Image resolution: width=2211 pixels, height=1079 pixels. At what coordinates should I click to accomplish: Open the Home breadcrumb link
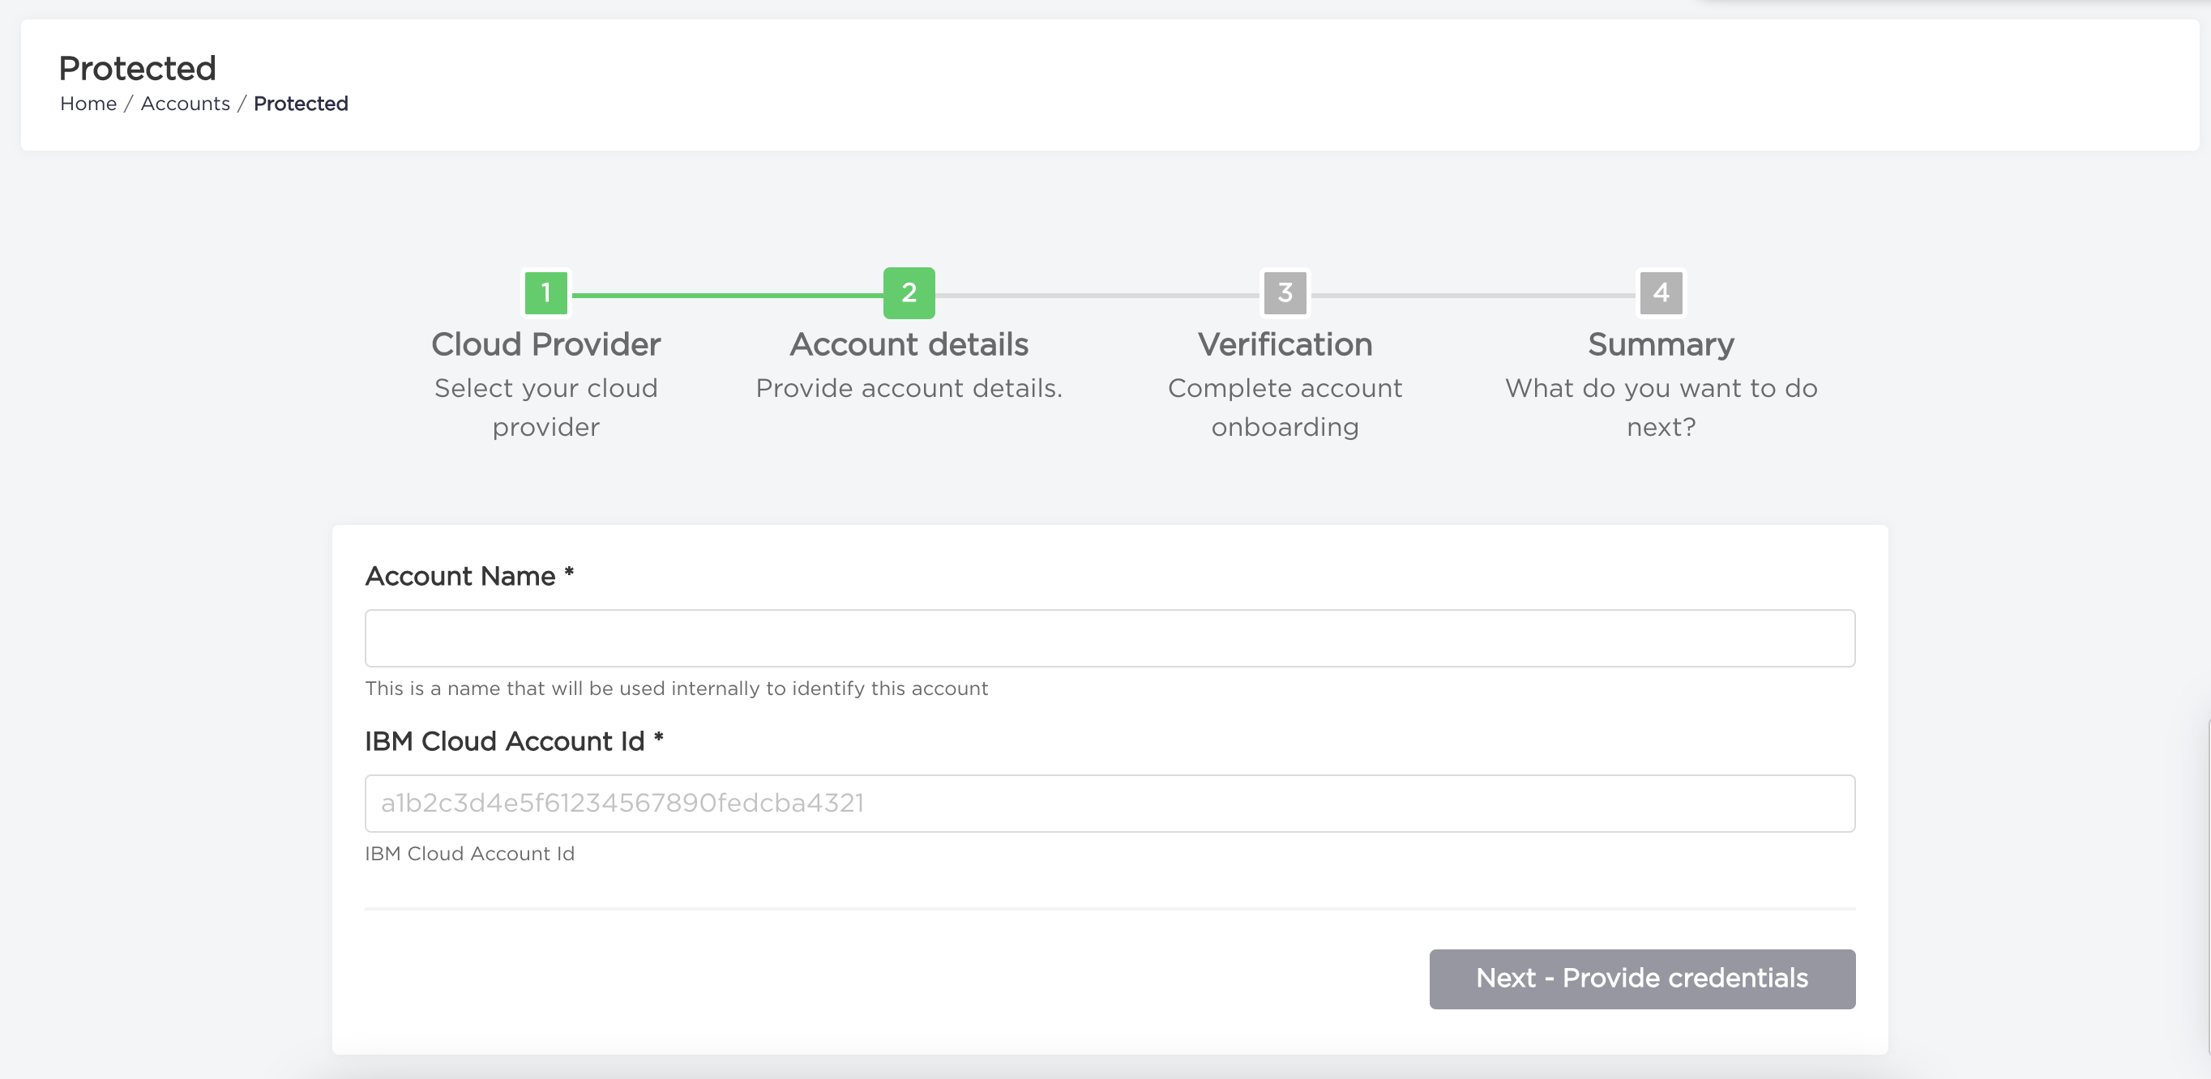(88, 103)
